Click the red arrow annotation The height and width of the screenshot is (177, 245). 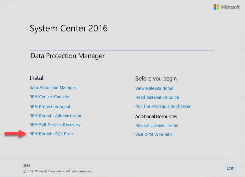(15, 134)
